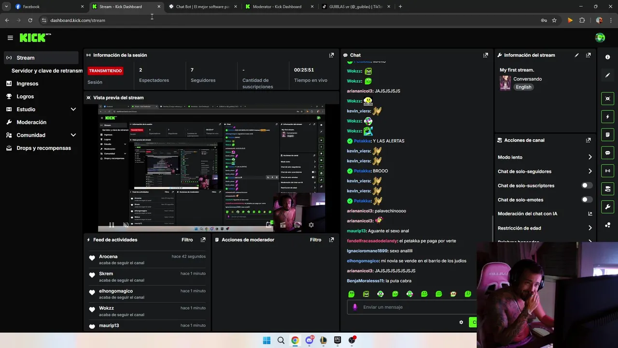Switch to Chat Bot browser tab

(x=202, y=7)
